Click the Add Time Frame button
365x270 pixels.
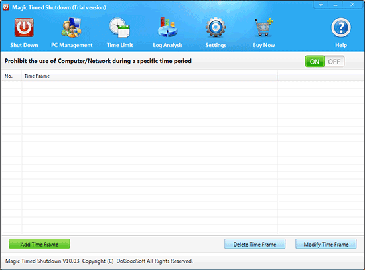coord(39,244)
